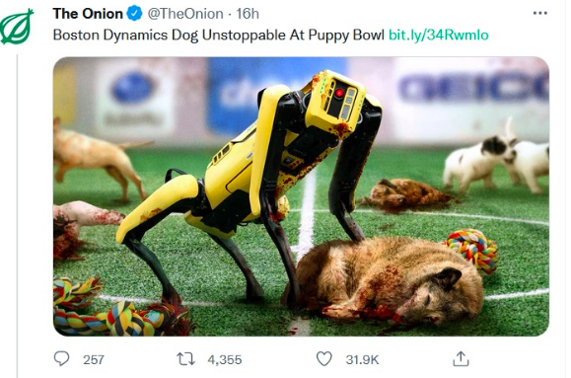
Task: Open tweet text about Boston Dynamics Dog
Action: (x=219, y=35)
